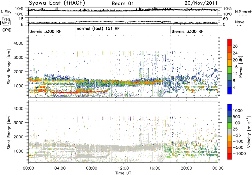Screen dimensions: 252x175
Task: Click the '1000' velocity colorbar value
Action: point(238,111)
